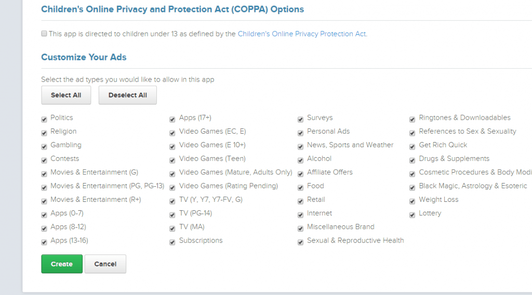This screenshot has width=532, height=295.
Task: Uncheck Drugs & Supplements ad type
Action: tap(413, 159)
